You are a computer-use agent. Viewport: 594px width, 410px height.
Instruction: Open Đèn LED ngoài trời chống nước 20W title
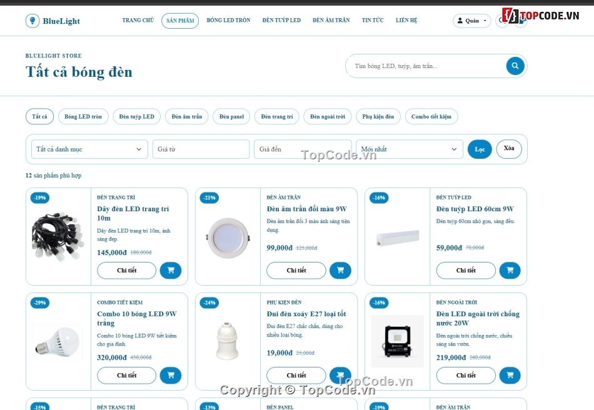pyautogui.click(x=478, y=318)
